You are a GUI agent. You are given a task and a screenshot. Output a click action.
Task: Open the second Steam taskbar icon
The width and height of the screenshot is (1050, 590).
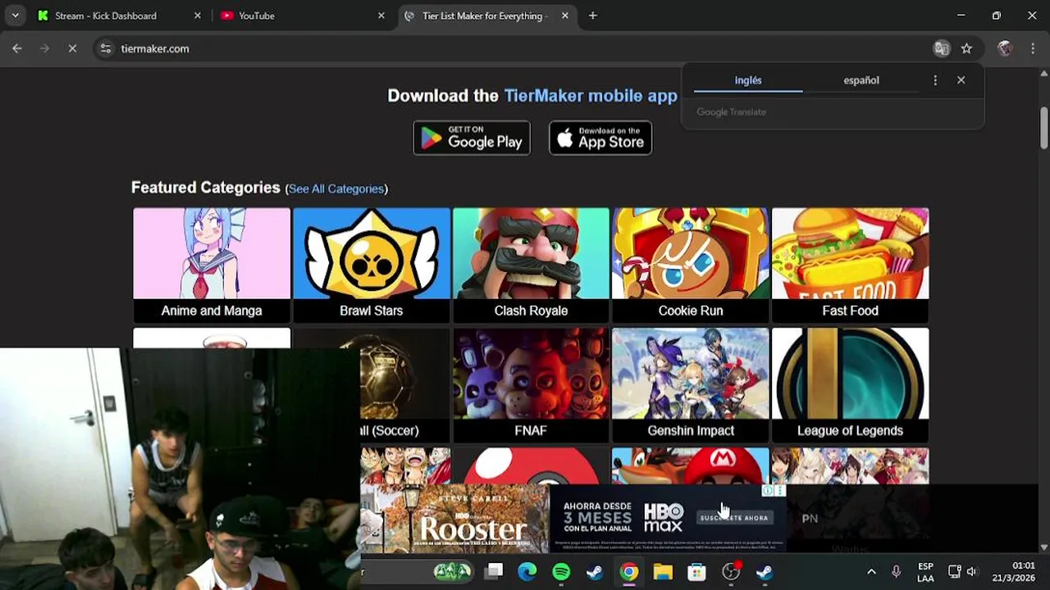pyautogui.click(x=765, y=572)
